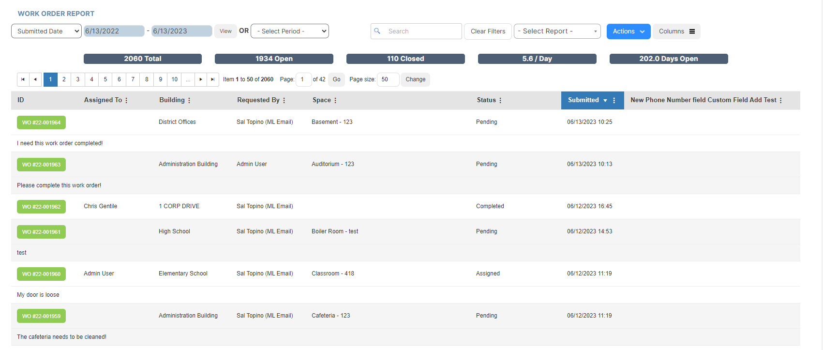Go to page 2
Screen dimensions: 823x350
click(64, 79)
